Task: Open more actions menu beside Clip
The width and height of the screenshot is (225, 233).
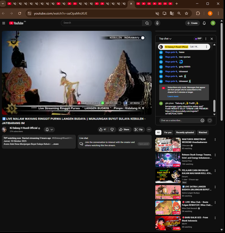Action: 149,130
